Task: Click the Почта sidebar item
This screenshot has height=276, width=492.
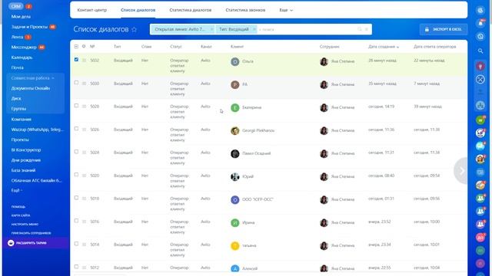Action: tap(17, 67)
